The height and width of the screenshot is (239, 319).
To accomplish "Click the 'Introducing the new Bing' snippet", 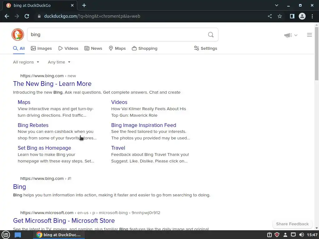I will point(97,92).
